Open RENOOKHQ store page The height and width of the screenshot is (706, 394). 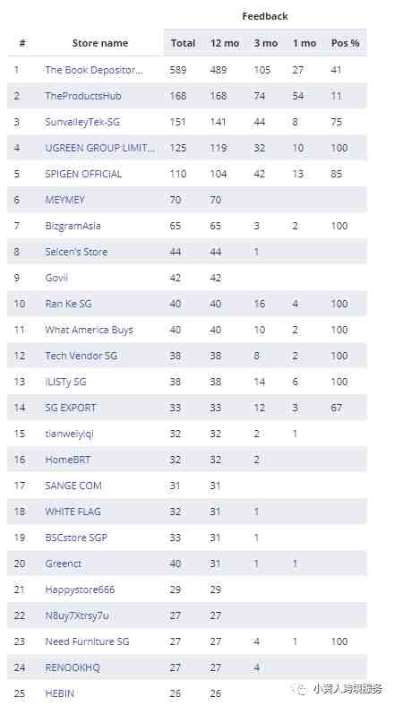tap(73, 667)
